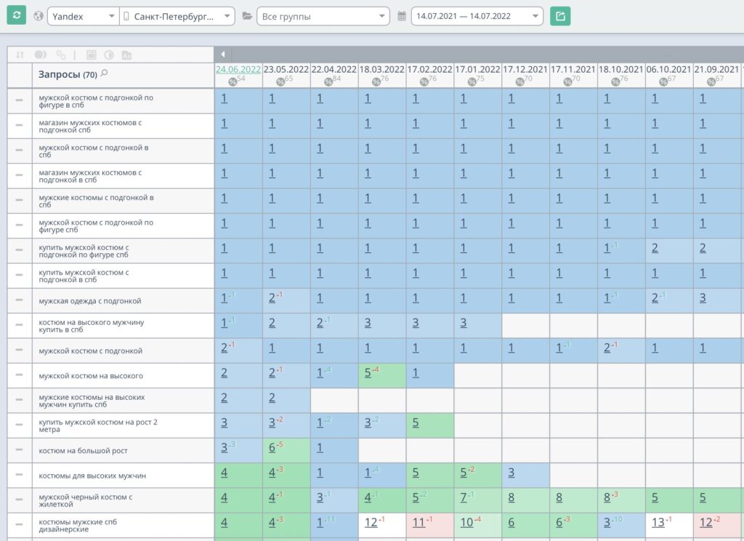Click the green refresh button

pyautogui.click(x=16, y=15)
